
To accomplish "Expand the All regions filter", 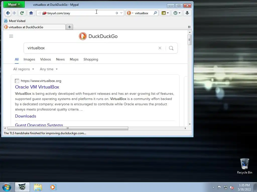I will click(x=24, y=69).
